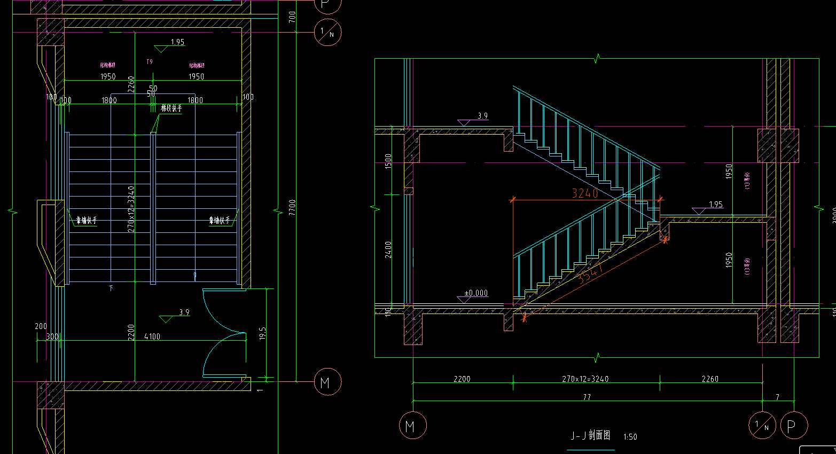Select the 3.9 elevation mark in plan view
The height and width of the screenshot is (454, 836).
point(184,312)
